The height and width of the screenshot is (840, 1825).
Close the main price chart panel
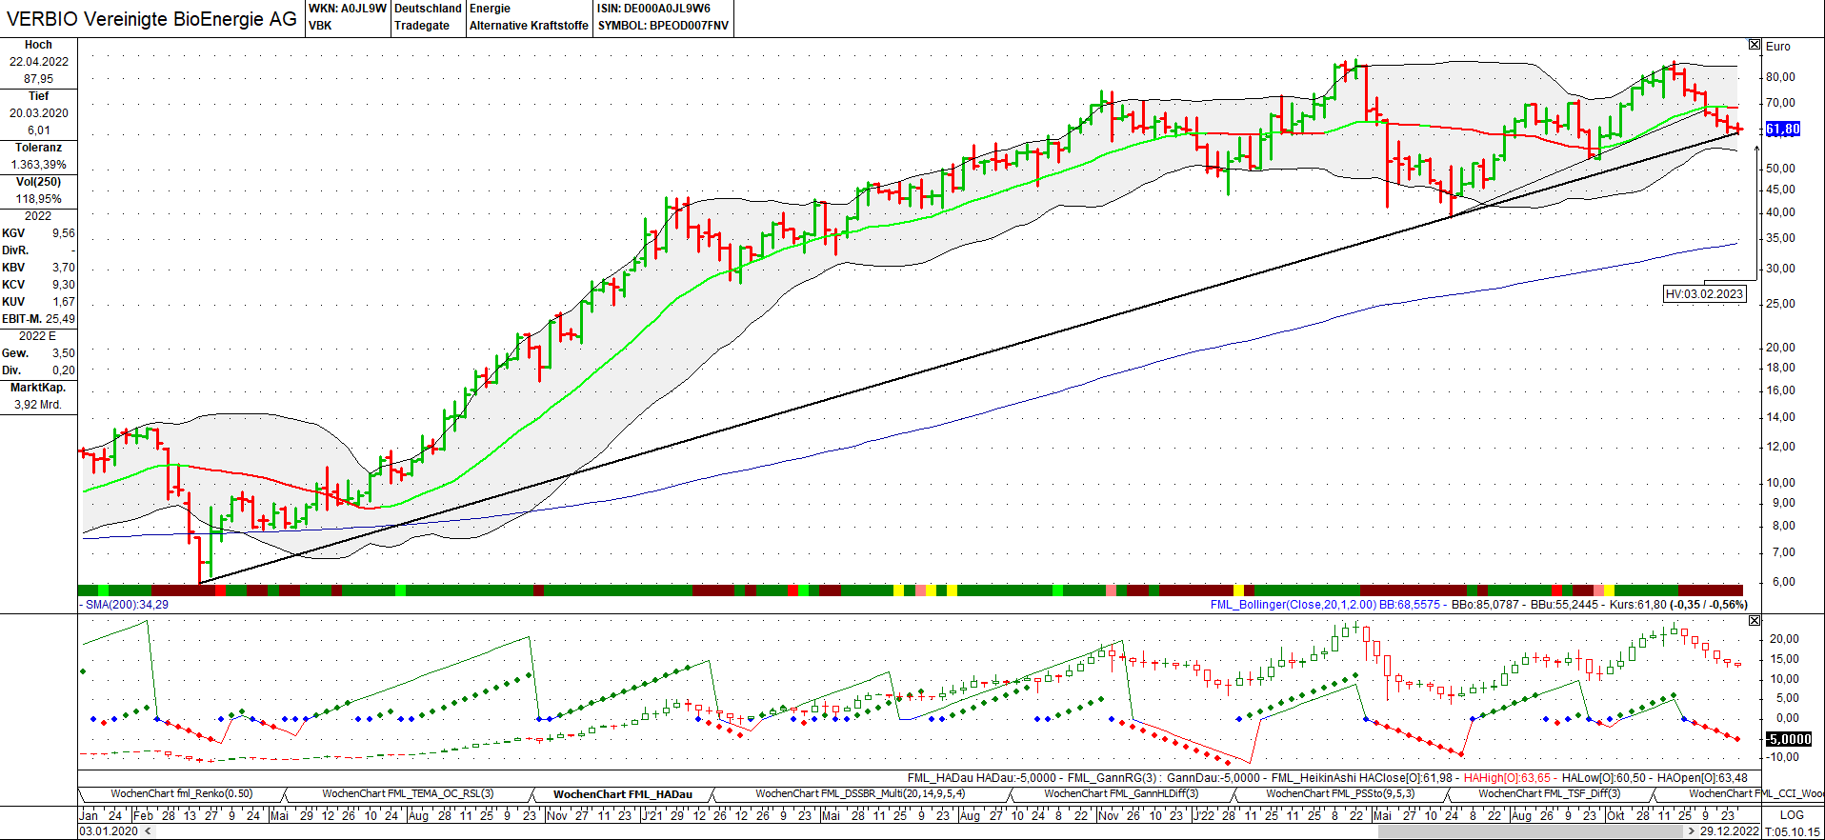pyautogui.click(x=1755, y=45)
